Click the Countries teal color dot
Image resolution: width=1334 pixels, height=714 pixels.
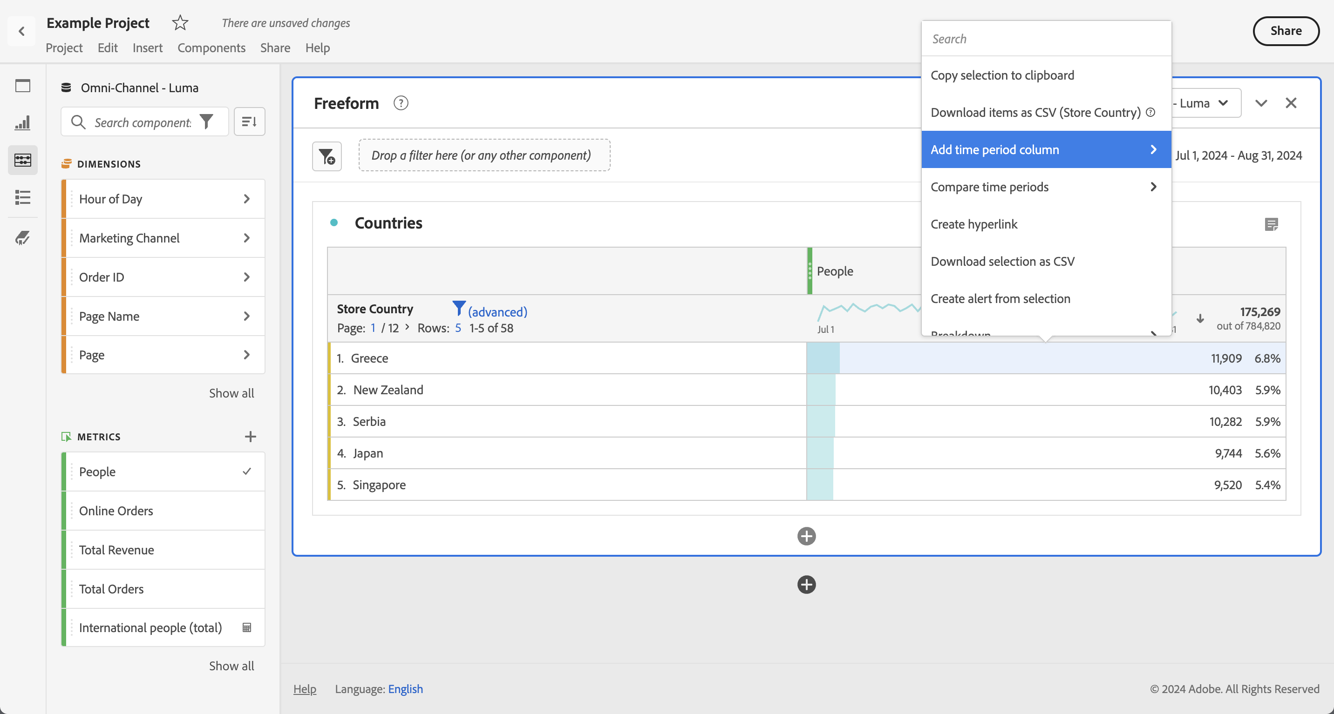coord(334,222)
